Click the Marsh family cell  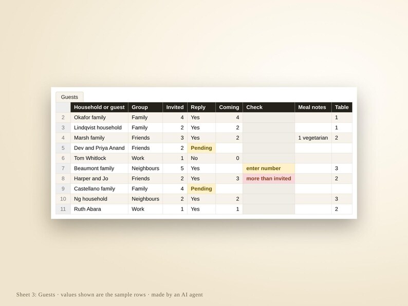click(99, 138)
